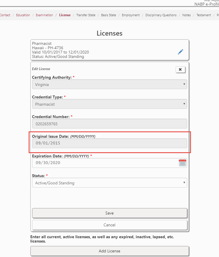Go to the Basis State step
219x257 pixels.
point(108,15)
